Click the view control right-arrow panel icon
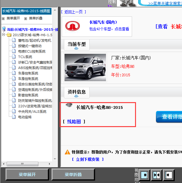 144,175
